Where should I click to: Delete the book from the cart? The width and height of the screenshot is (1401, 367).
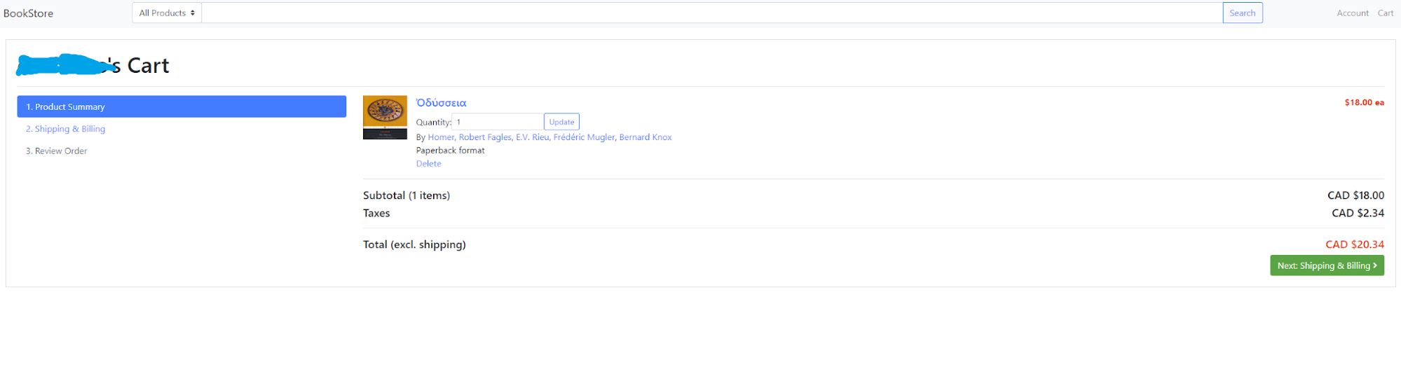point(428,164)
